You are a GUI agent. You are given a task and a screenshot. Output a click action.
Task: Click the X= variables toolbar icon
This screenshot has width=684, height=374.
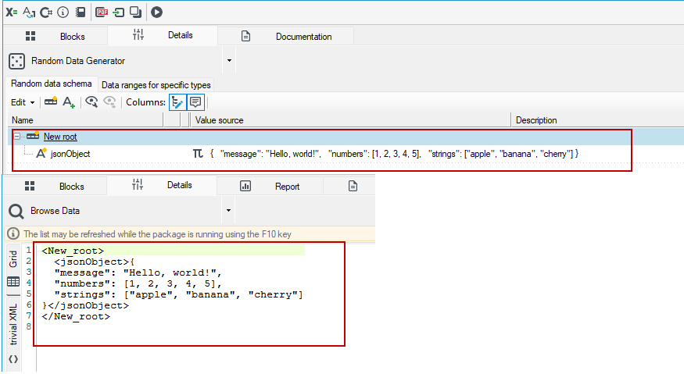12,12
